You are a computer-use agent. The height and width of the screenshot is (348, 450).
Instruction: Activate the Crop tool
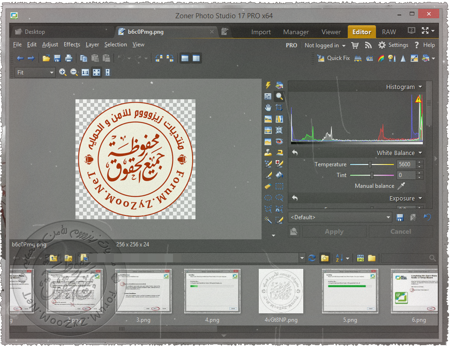point(279,108)
